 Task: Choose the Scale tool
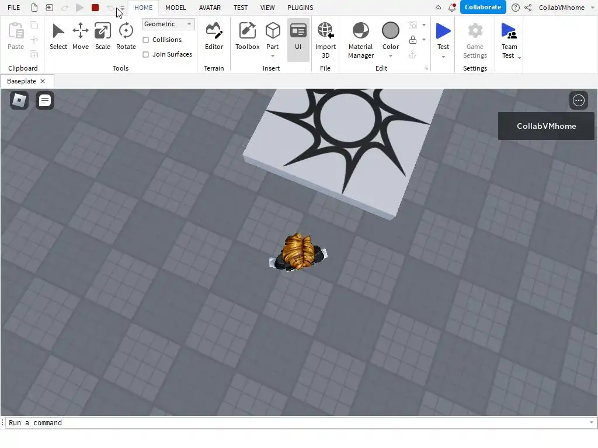point(103,36)
